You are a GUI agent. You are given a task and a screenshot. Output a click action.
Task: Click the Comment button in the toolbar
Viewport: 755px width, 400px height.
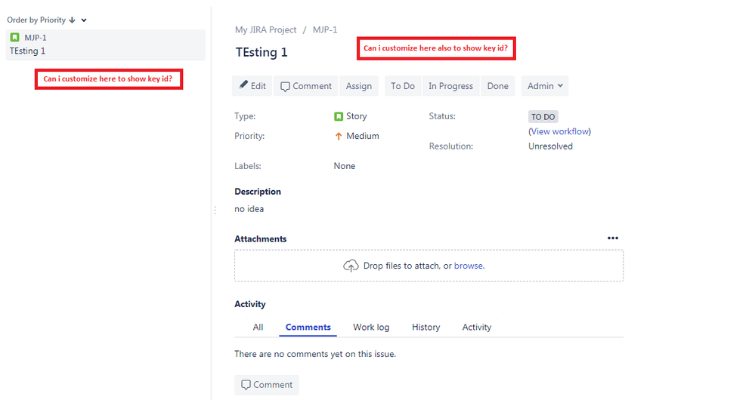click(x=306, y=85)
